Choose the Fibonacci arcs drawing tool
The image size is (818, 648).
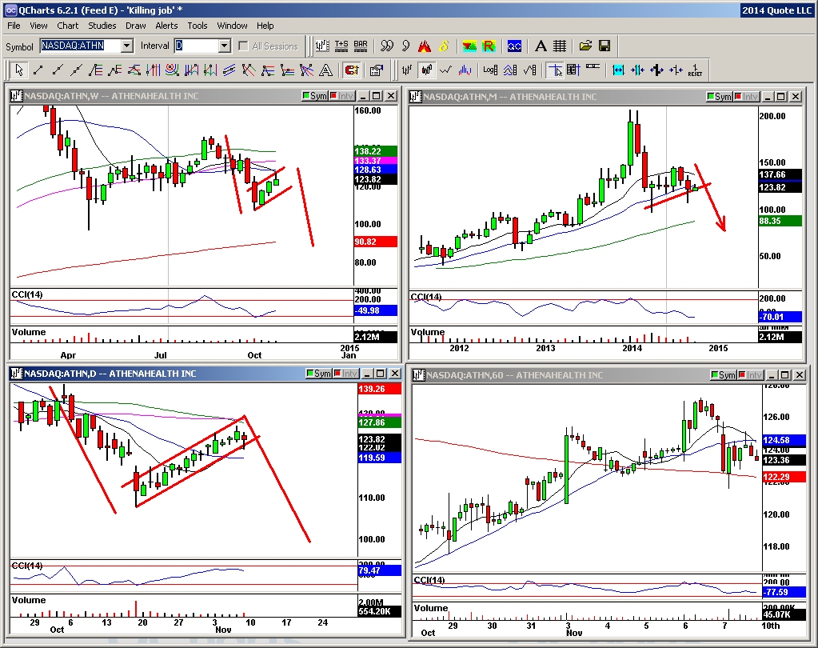point(172,70)
